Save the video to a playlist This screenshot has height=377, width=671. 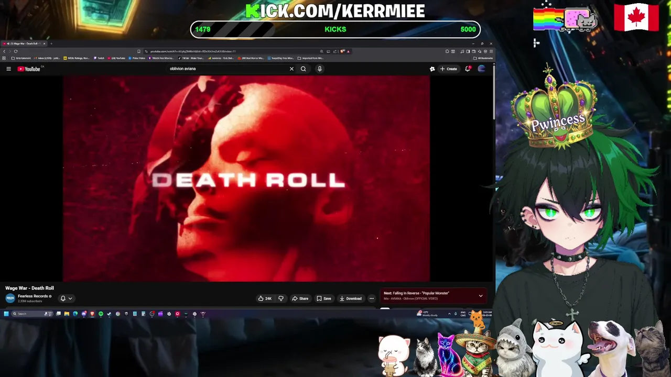tap(323, 298)
